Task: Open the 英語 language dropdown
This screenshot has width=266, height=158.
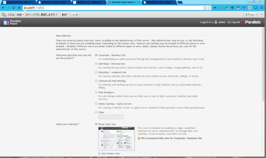Action: (x=20, y=15)
